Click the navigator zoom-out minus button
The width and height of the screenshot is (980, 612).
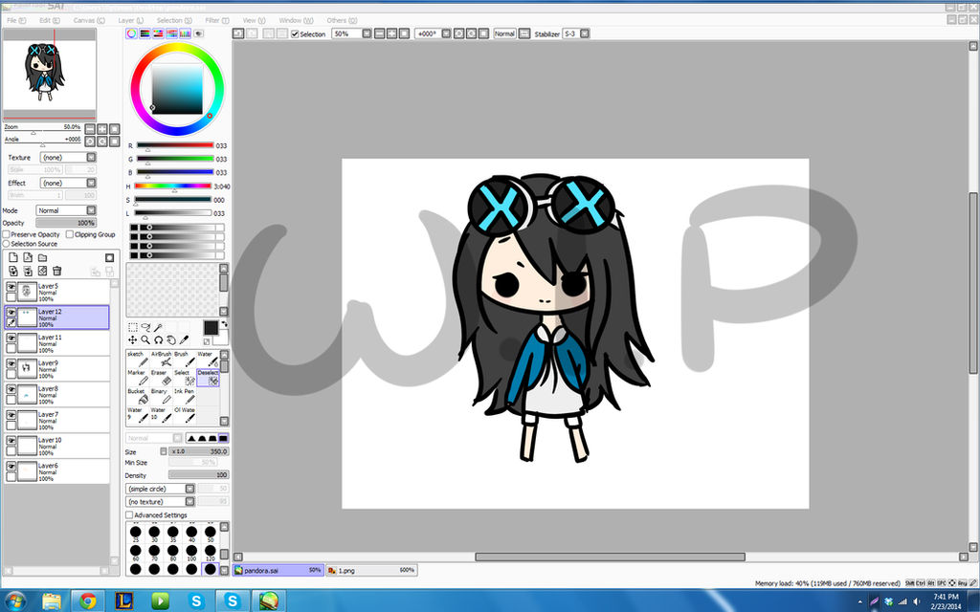click(90, 129)
